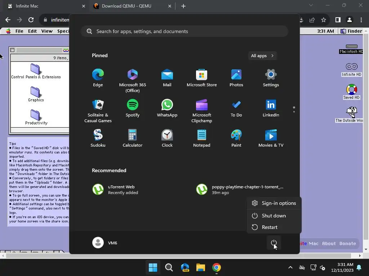Open WhatsApp

[167, 108]
